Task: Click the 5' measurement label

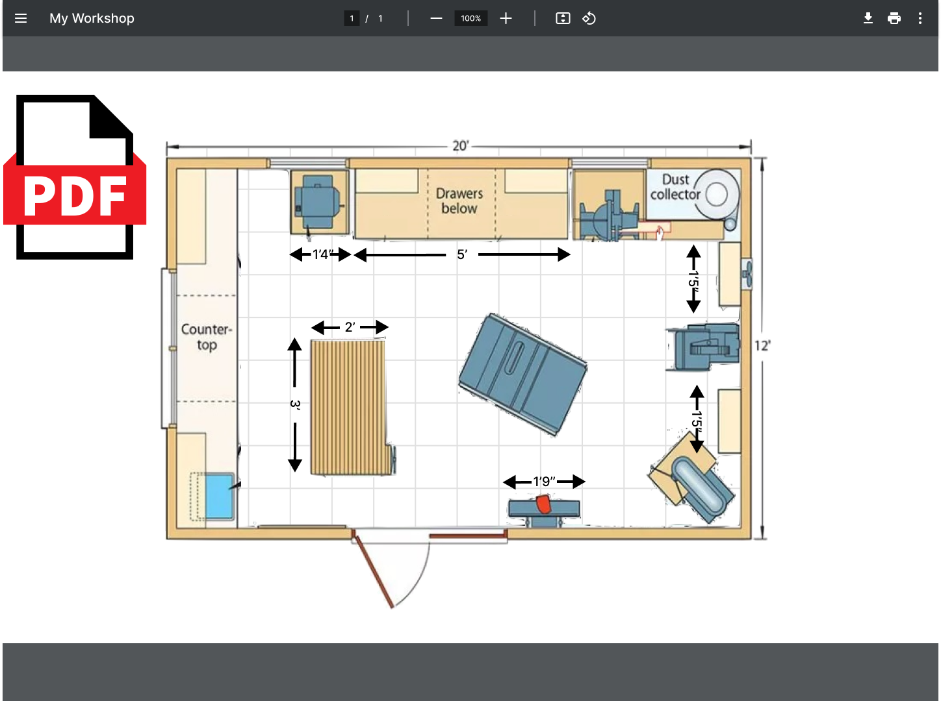Action: coord(462,254)
